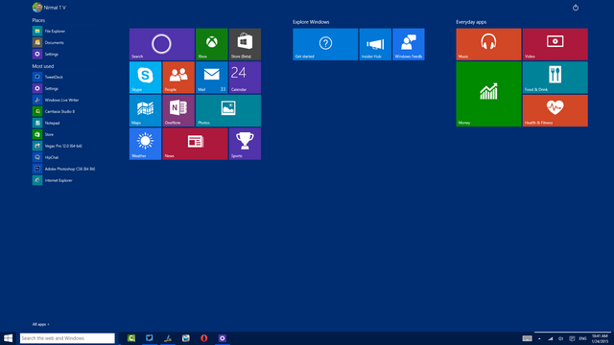Click the Windows Start button
Screen dimensions: 614x345
[x=8, y=338]
